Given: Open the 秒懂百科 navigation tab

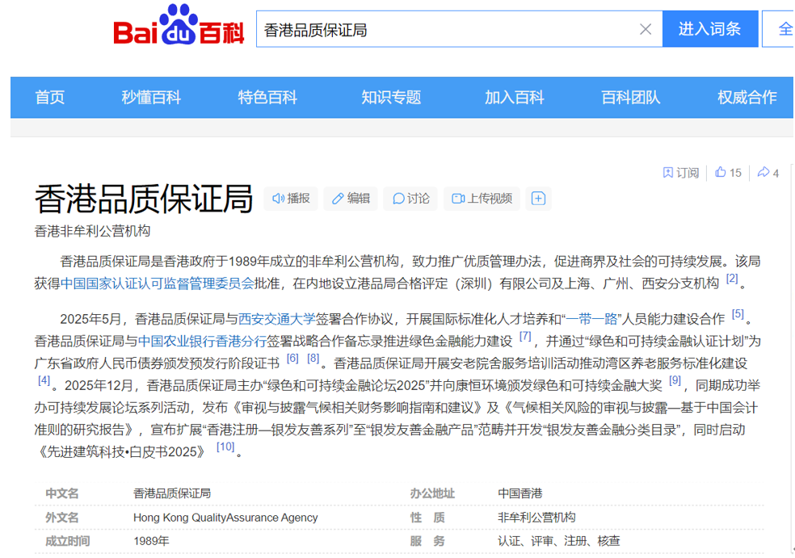Looking at the screenshot, I should pyautogui.click(x=151, y=98).
